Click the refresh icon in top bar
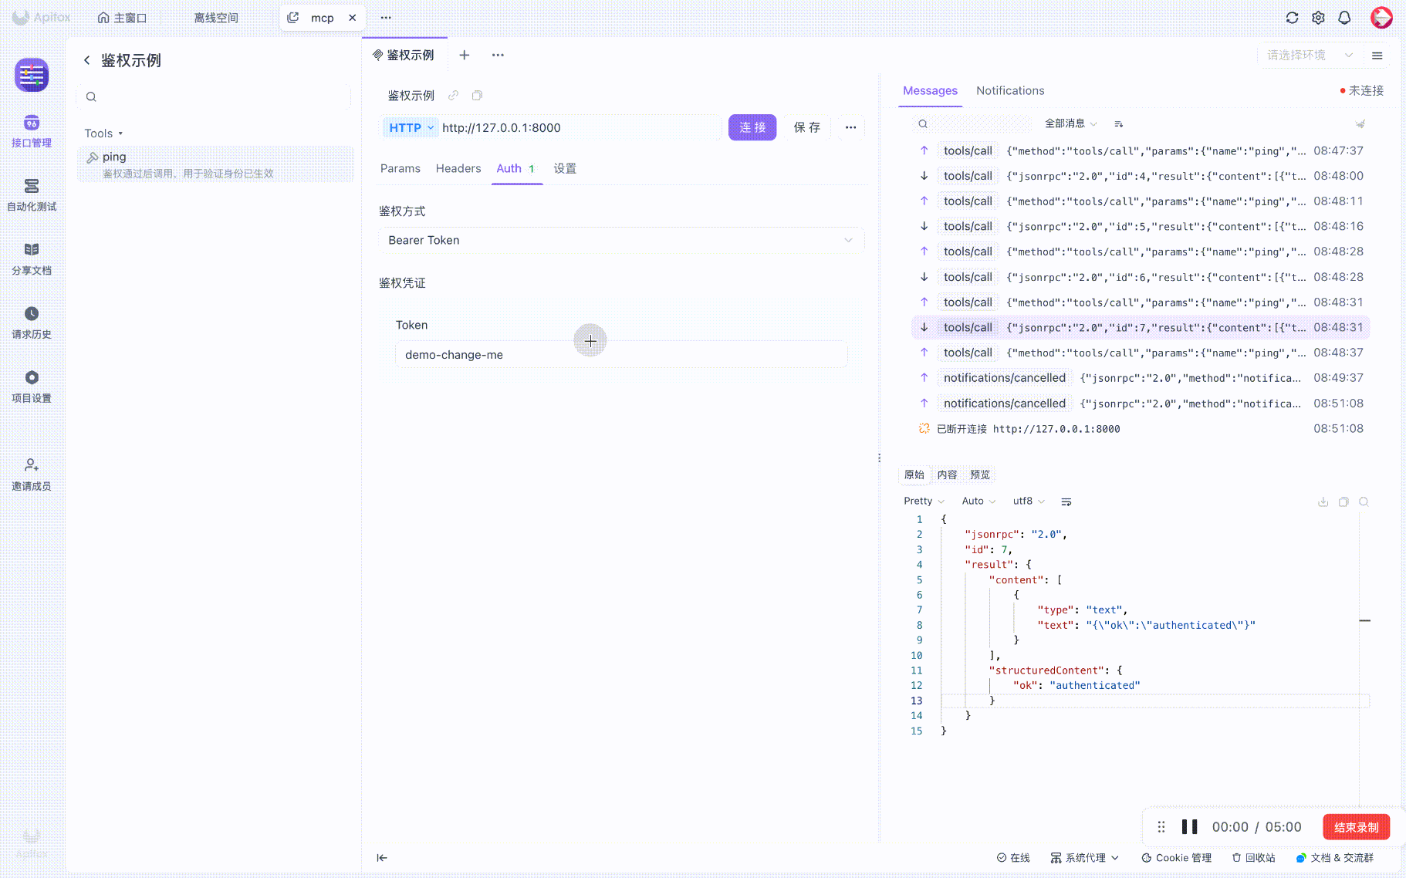The image size is (1406, 878). tap(1292, 18)
